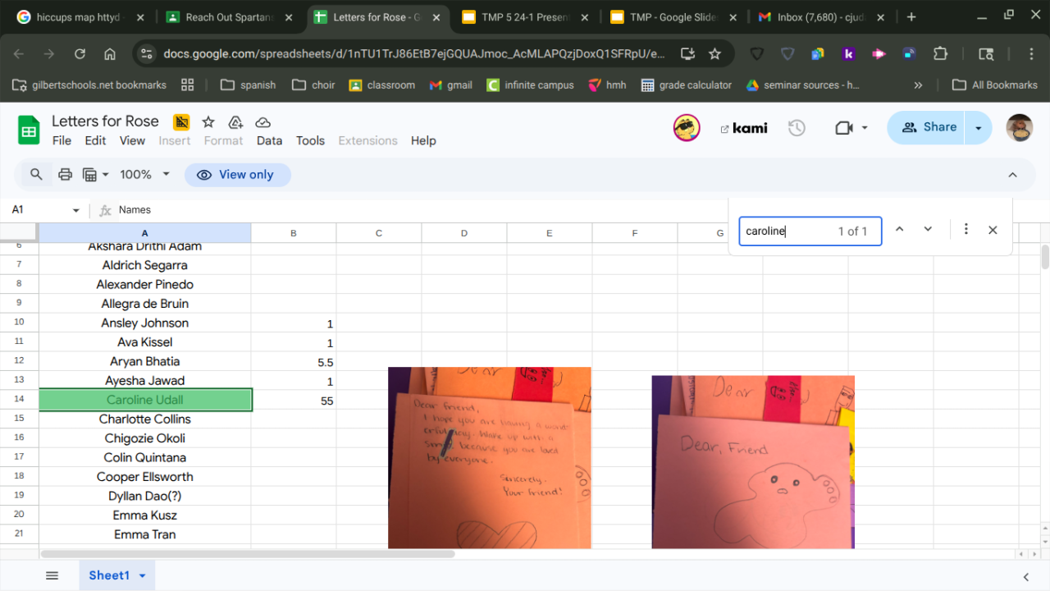Screen dimensions: 1050x591
Task: Open the Google Sheets home logo
Action: tap(30, 130)
